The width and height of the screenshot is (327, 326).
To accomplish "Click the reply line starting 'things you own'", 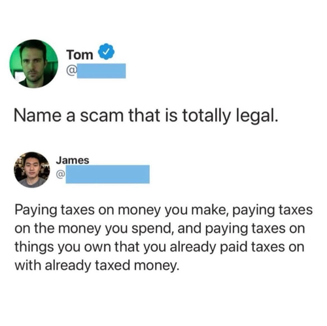I will (160, 248).
